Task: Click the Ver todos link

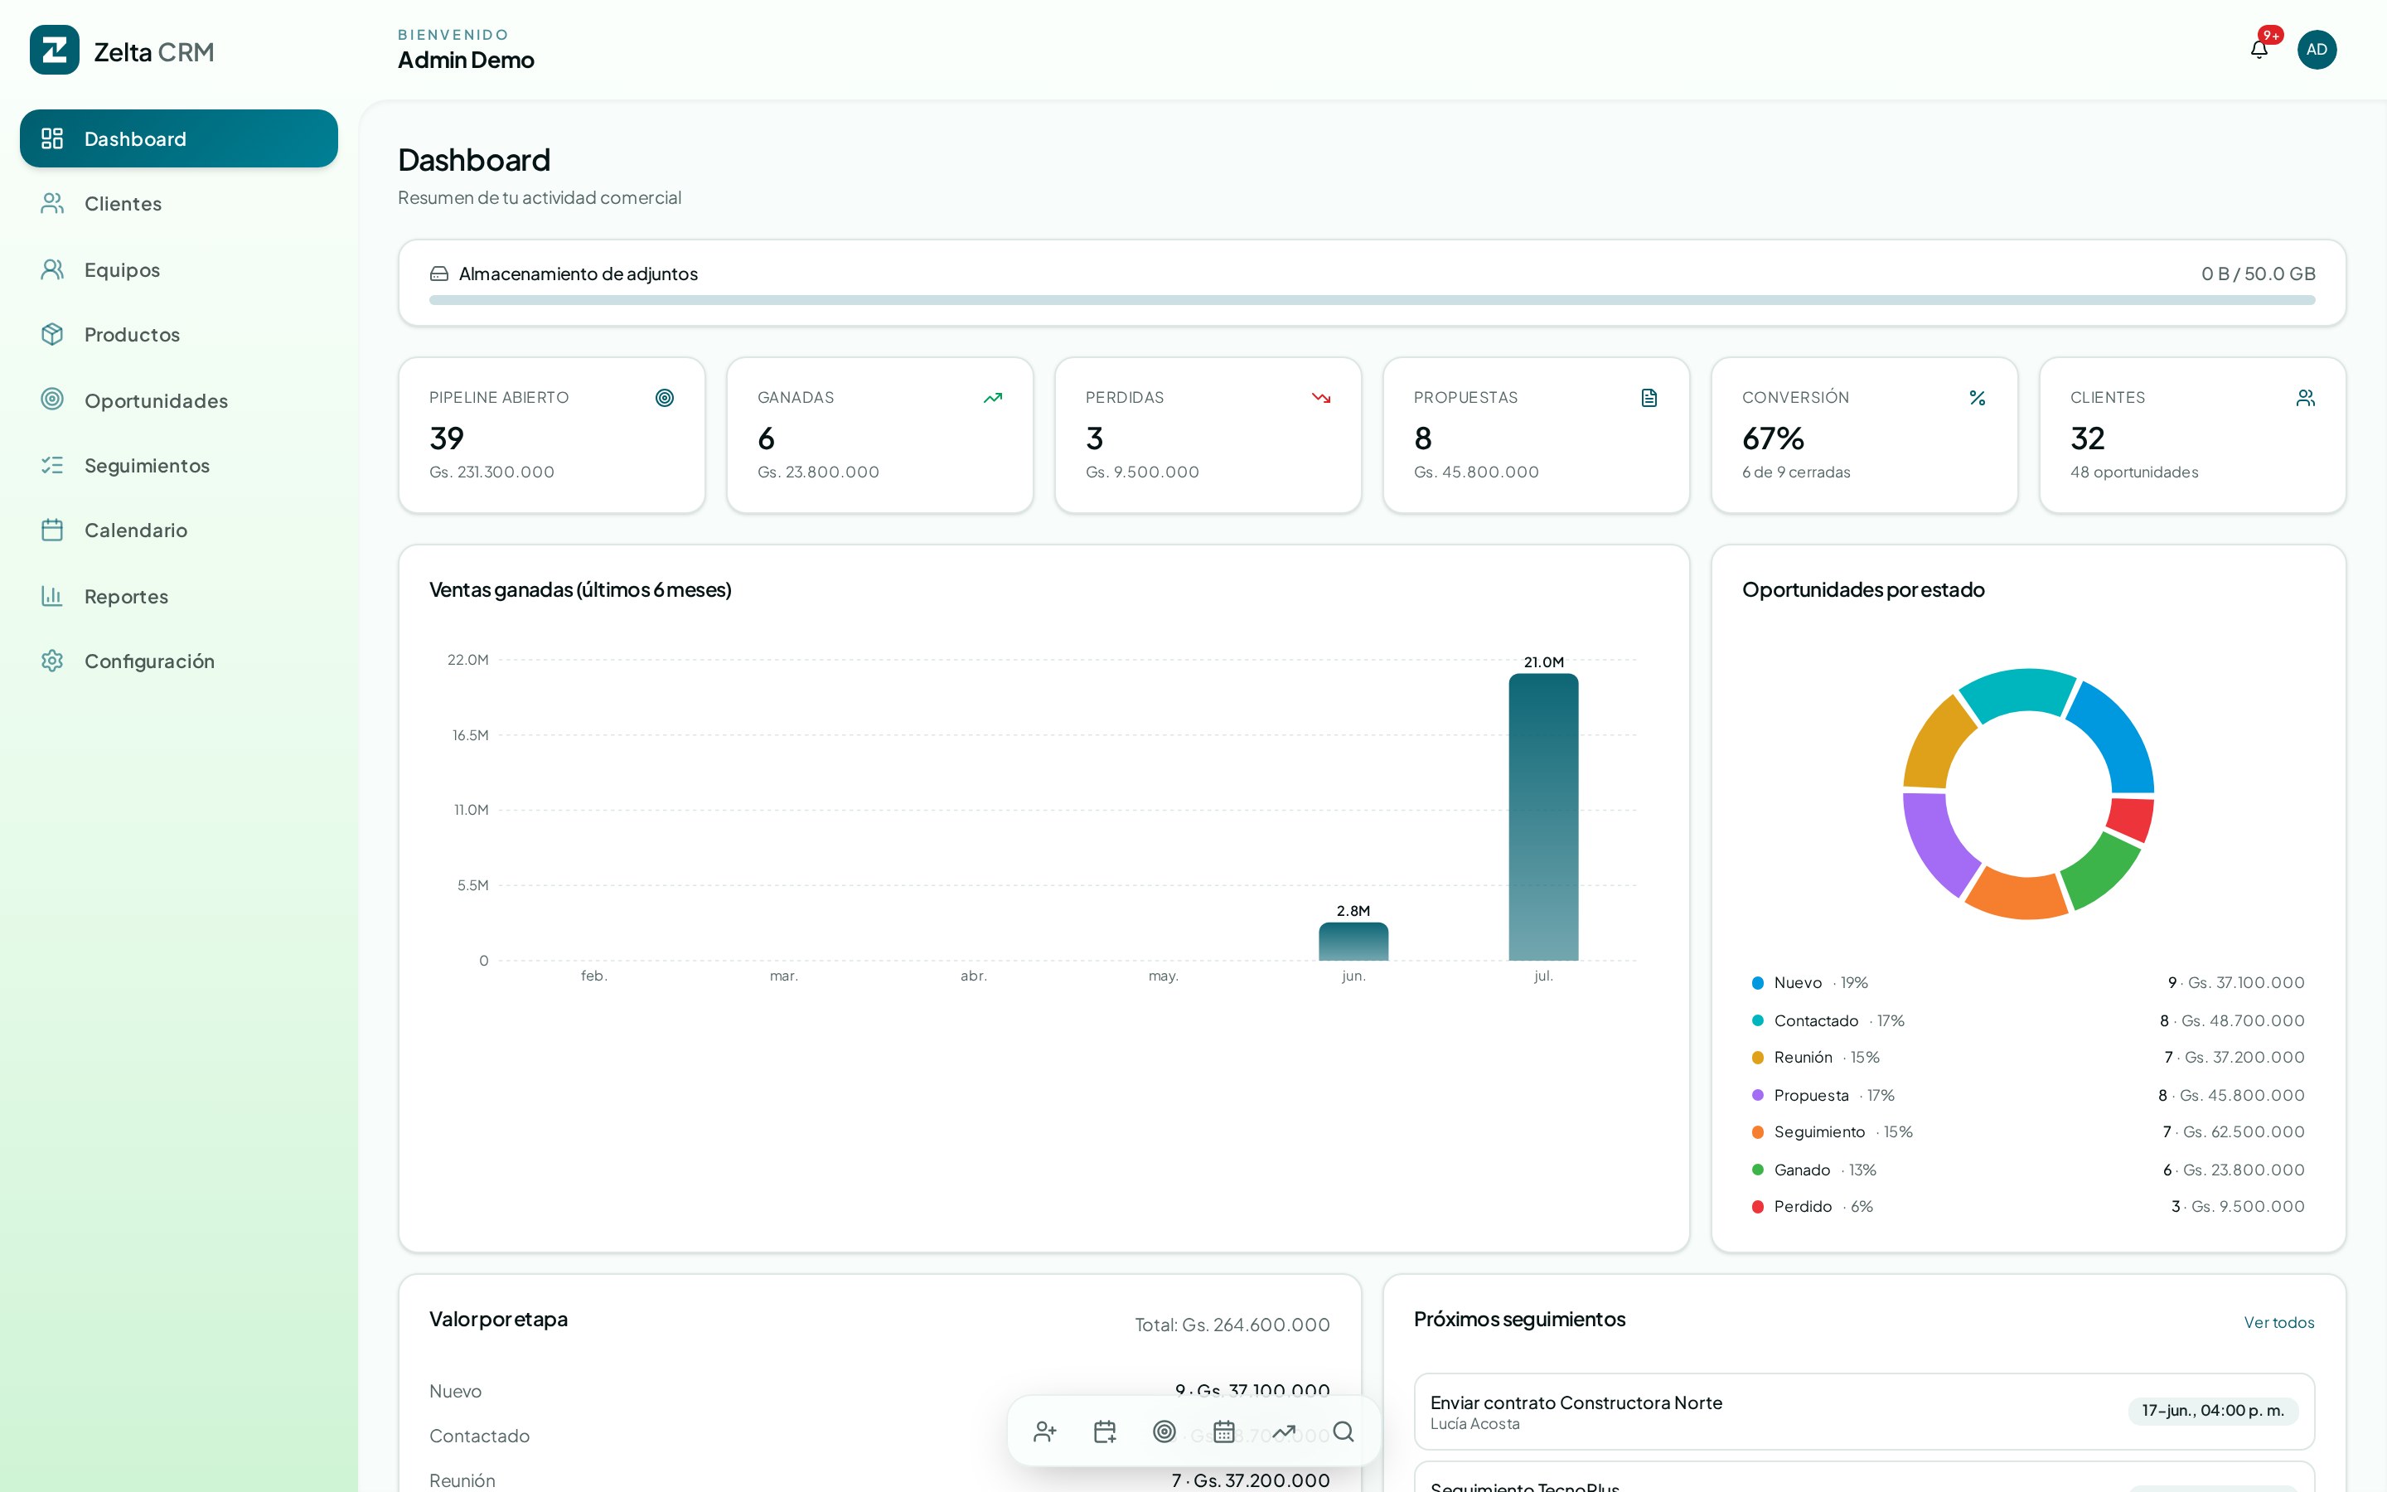Action: point(2278,1322)
